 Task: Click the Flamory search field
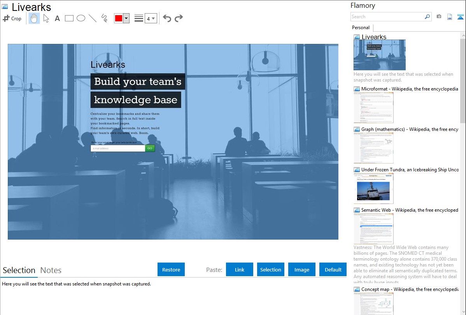coord(387,17)
